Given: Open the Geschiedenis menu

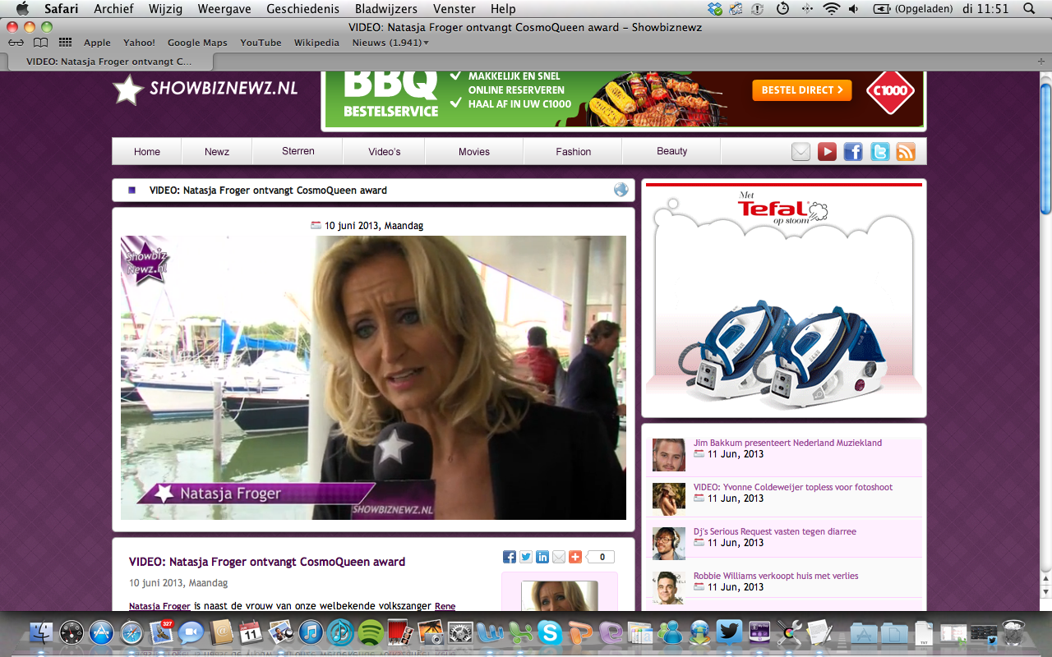Looking at the screenshot, I should pyautogui.click(x=302, y=9).
